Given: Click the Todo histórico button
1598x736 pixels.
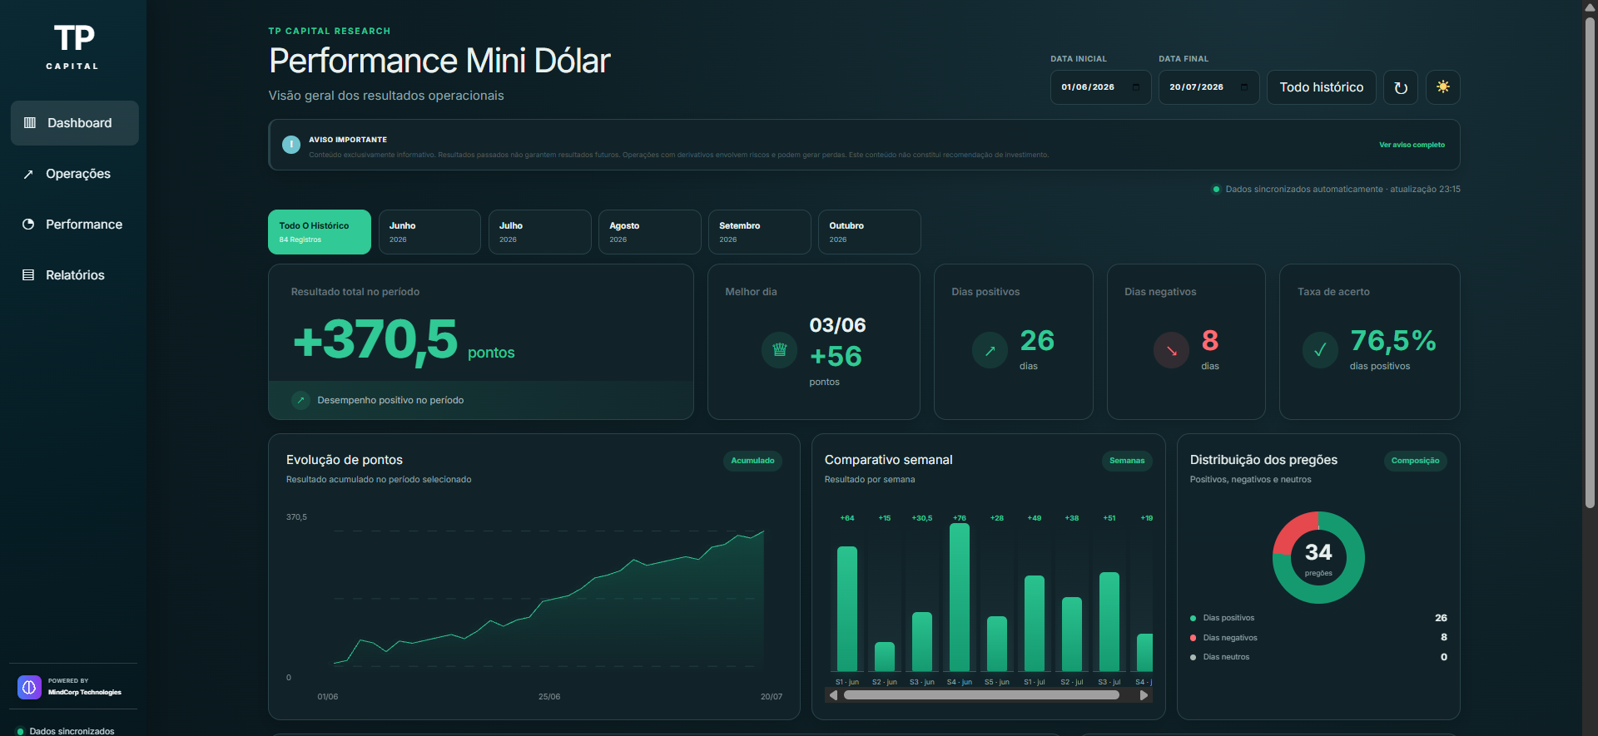Looking at the screenshot, I should click(1322, 87).
